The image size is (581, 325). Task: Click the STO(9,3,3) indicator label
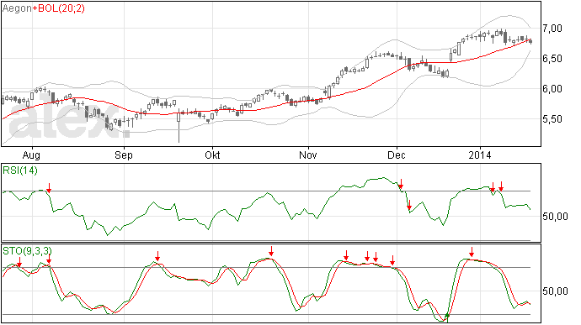click(27, 251)
